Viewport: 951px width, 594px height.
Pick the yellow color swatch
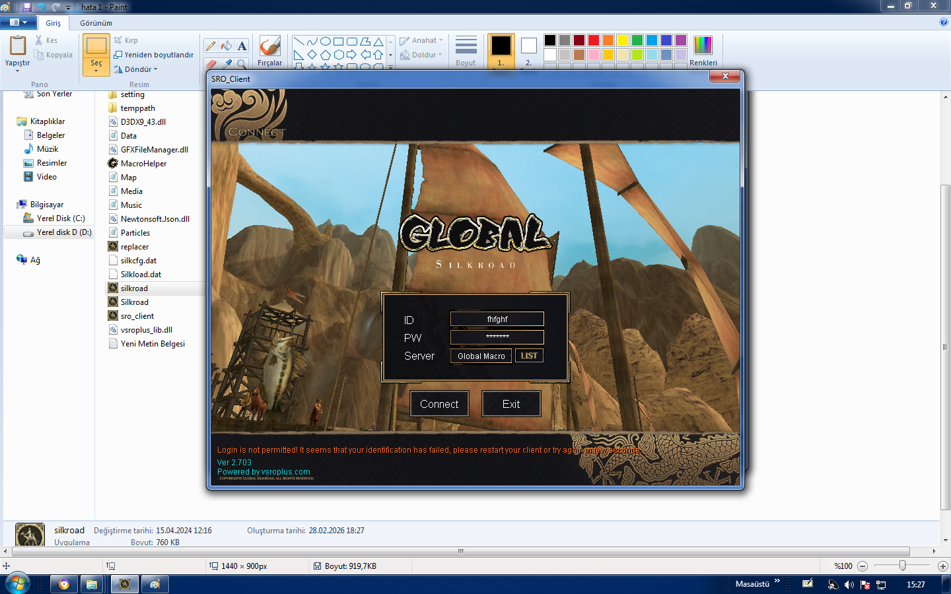coord(623,40)
